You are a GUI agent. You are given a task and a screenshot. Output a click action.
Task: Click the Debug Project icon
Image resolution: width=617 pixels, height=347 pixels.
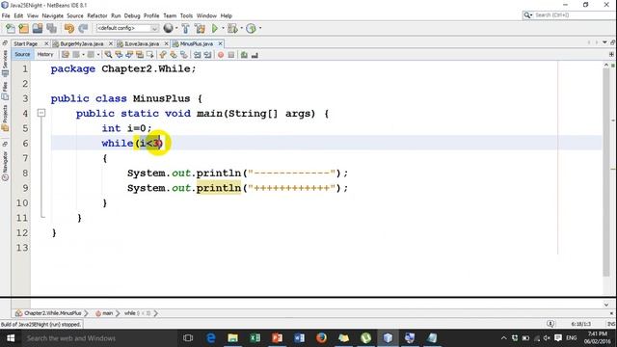click(x=232, y=28)
